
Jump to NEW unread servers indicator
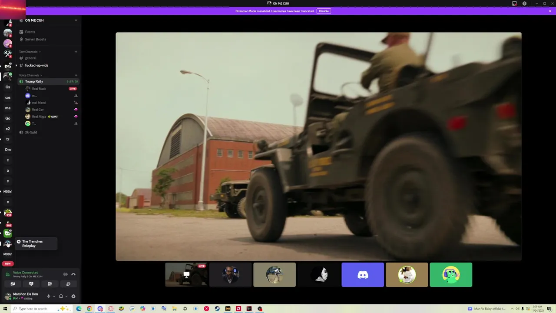[x=8, y=263]
